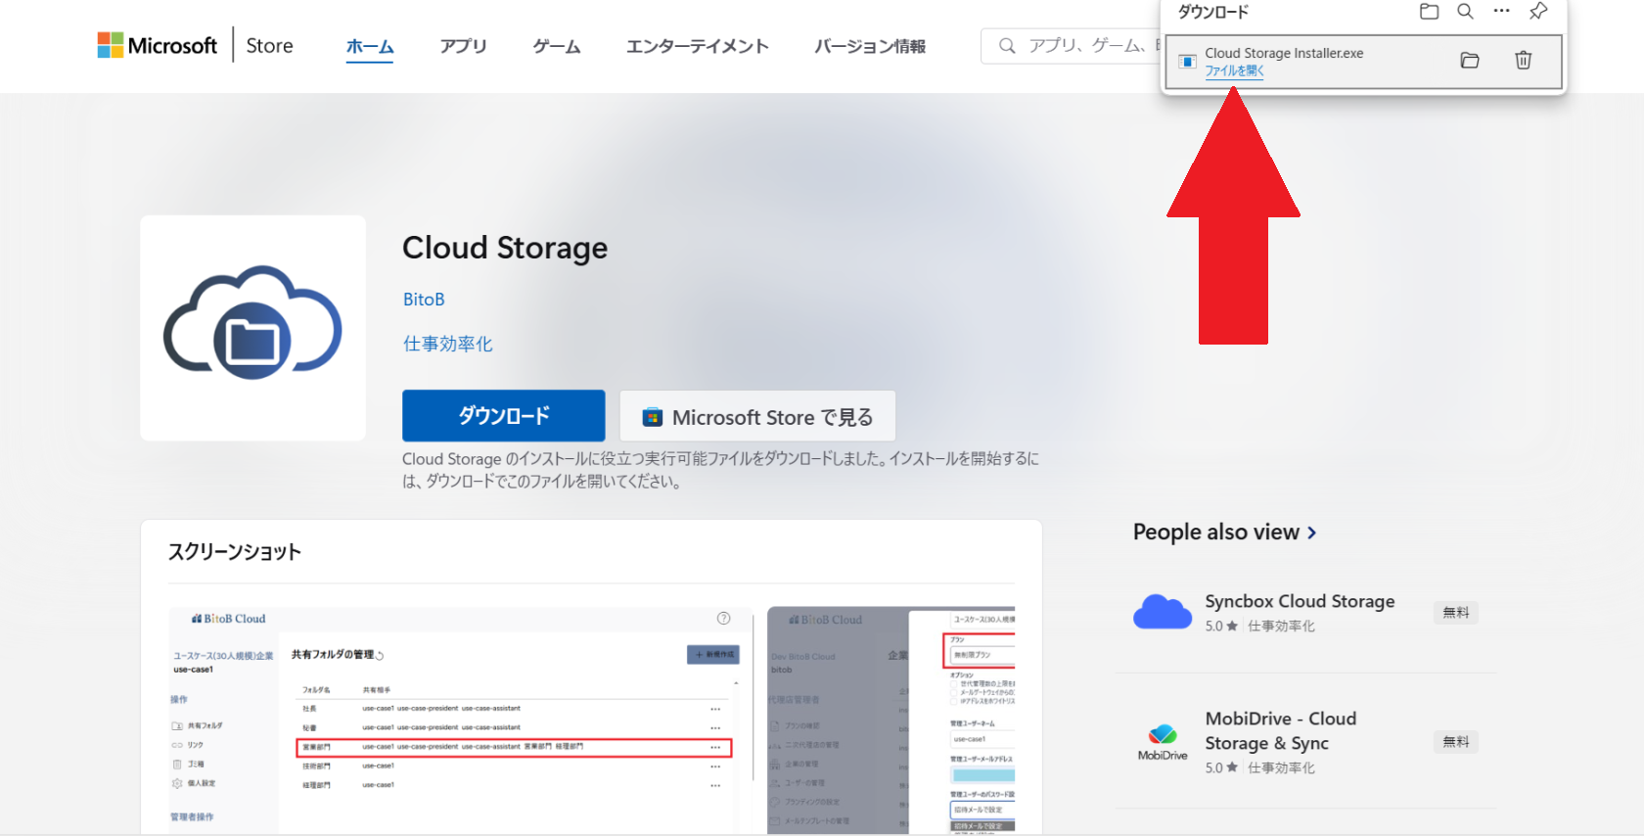The width and height of the screenshot is (1644, 836).
Task: Select the ホーム tab
Action: (x=370, y=46)
